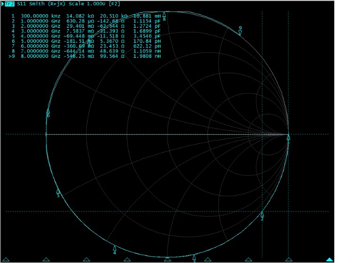
Task: Click the filled triangle at bottom-right corner
Action: pos(329,259)
